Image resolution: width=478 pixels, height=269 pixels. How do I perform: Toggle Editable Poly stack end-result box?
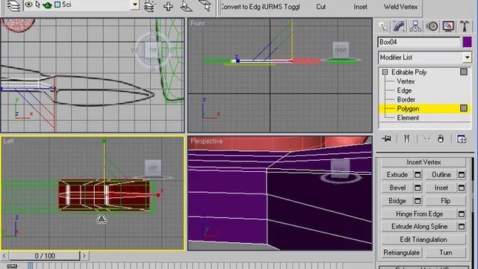point(464,72)
